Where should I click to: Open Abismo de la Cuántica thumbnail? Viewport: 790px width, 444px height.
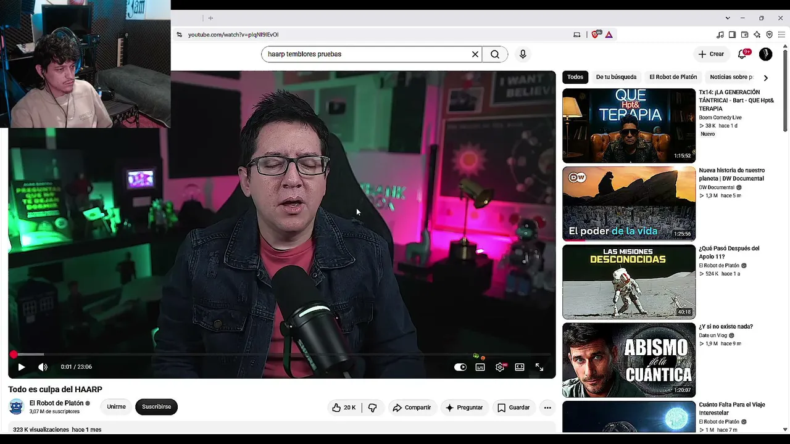(629, 361)
